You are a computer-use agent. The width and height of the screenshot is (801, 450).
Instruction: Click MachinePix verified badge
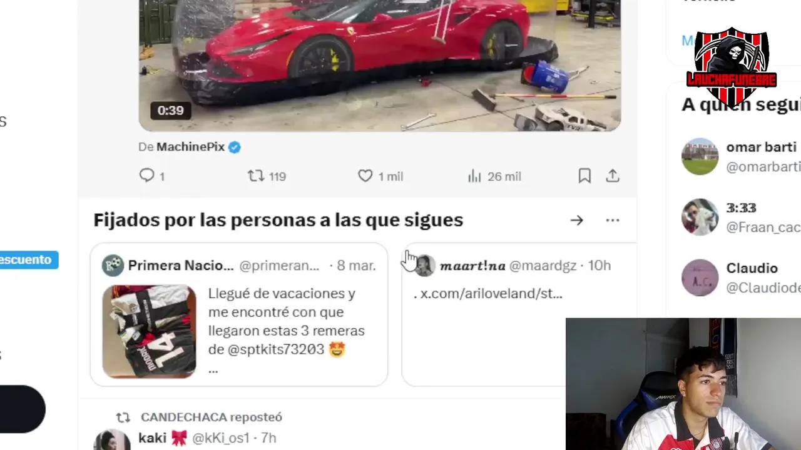235,147
